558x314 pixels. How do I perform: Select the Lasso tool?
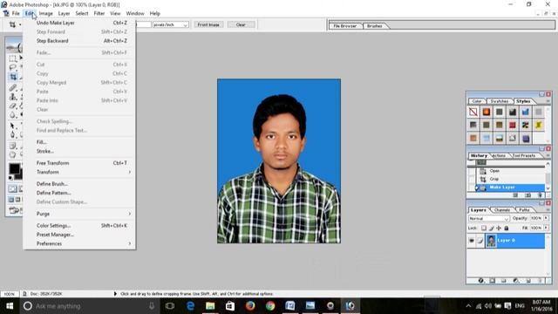pyautogui.click(x=13, y=67)
